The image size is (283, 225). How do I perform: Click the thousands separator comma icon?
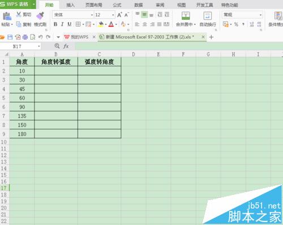click(x=243, y=24)
